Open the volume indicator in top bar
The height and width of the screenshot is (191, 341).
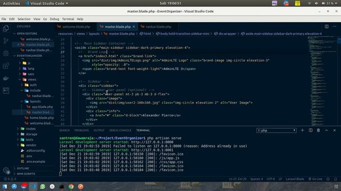click(x=316, y=3)
